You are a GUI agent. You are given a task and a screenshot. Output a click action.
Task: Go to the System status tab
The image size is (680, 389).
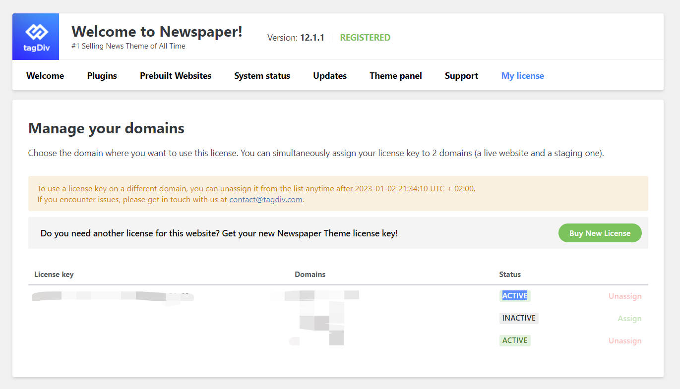coord(262,76)
